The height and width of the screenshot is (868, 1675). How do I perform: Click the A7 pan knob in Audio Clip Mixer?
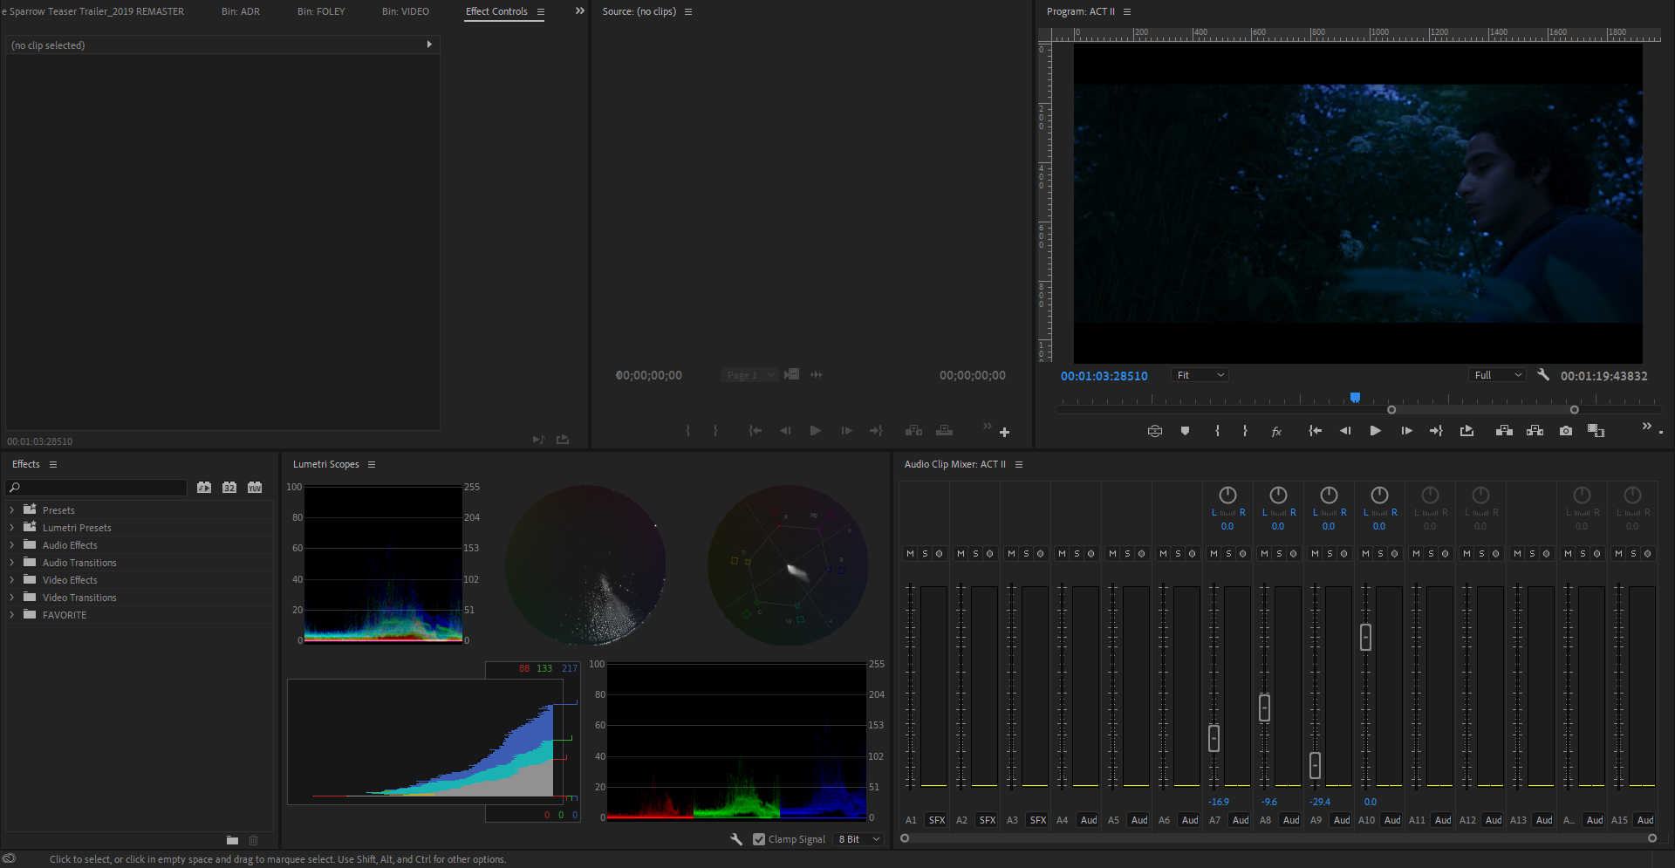(x=1227, y=496)
